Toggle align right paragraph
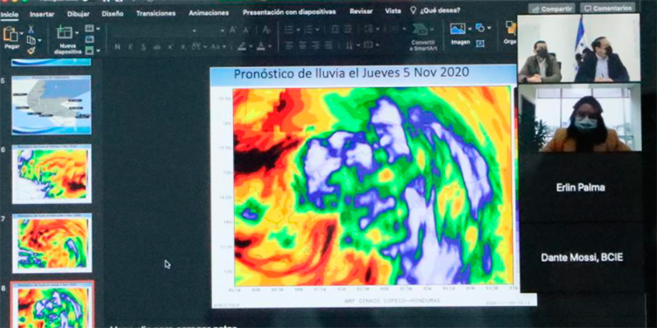The width and height of the screenshot is (657, 328). click(x=315, y=45)
